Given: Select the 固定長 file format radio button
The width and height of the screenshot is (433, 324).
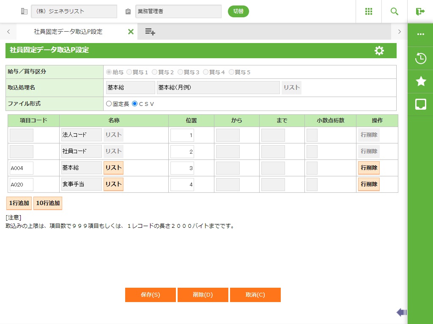Looking at the screenshot, I should coord(109,104).
